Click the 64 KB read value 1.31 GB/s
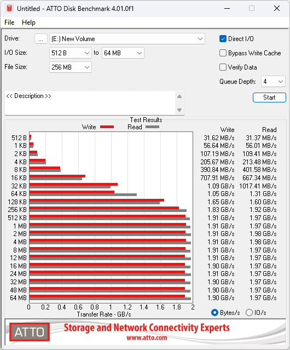 [x=263, y=194]
